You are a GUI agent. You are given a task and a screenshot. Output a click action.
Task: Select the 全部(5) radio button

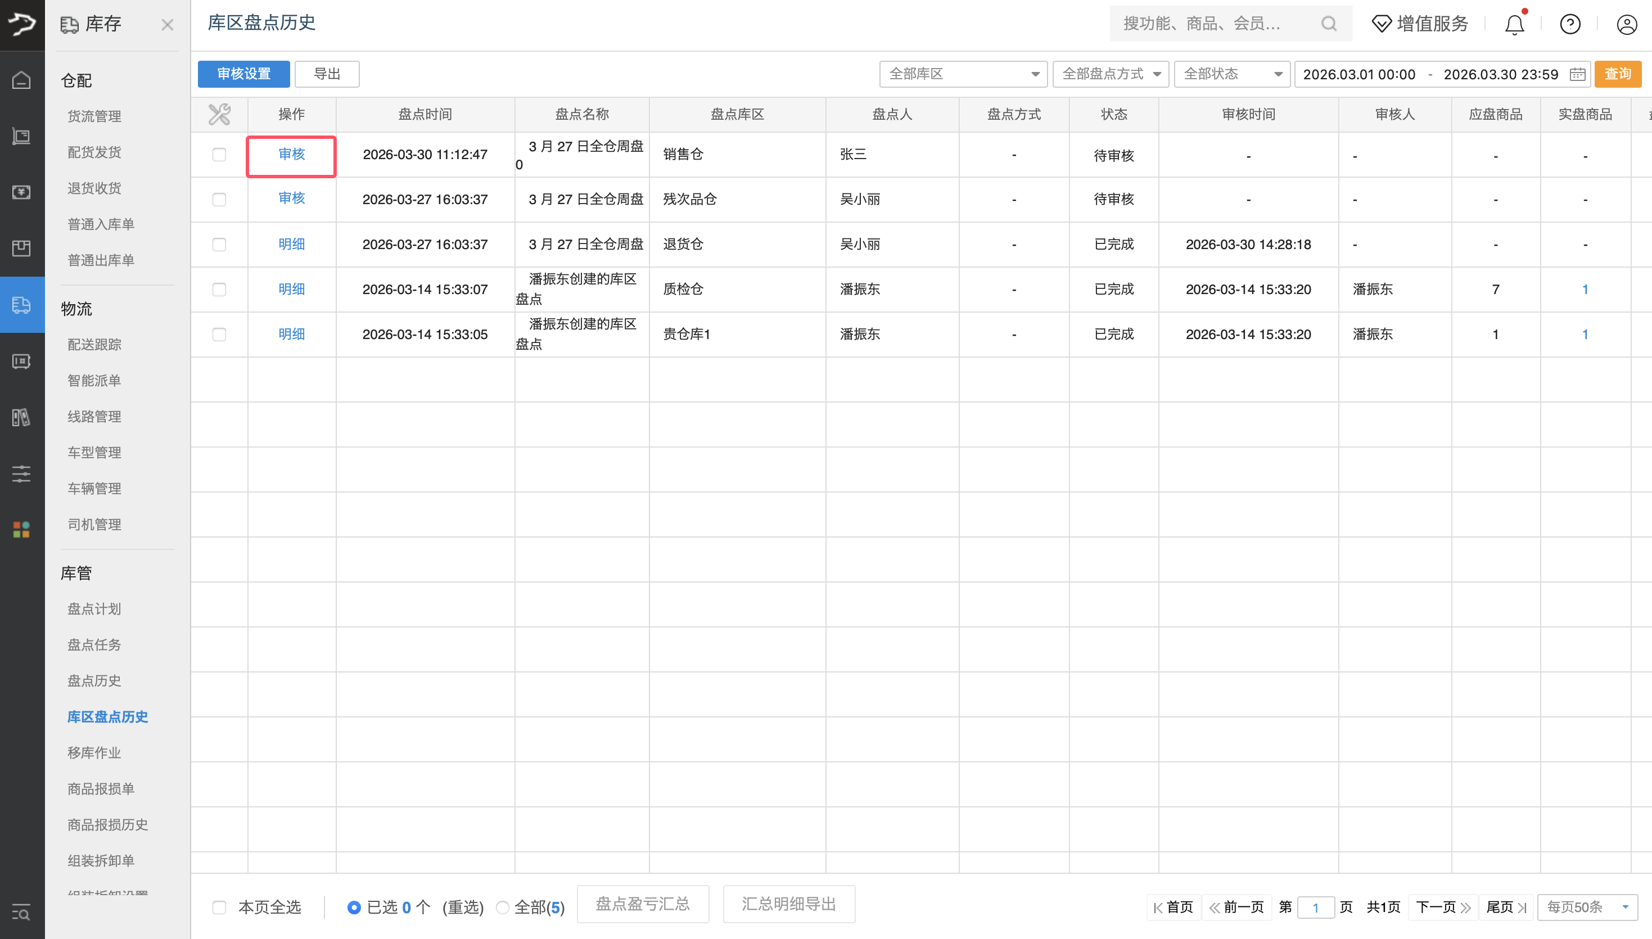pyautogui.click(x=502, y=907)
